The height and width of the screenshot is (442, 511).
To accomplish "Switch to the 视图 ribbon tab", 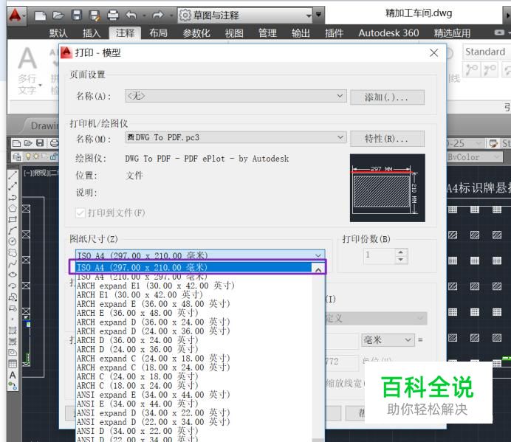I will [234, 33].
